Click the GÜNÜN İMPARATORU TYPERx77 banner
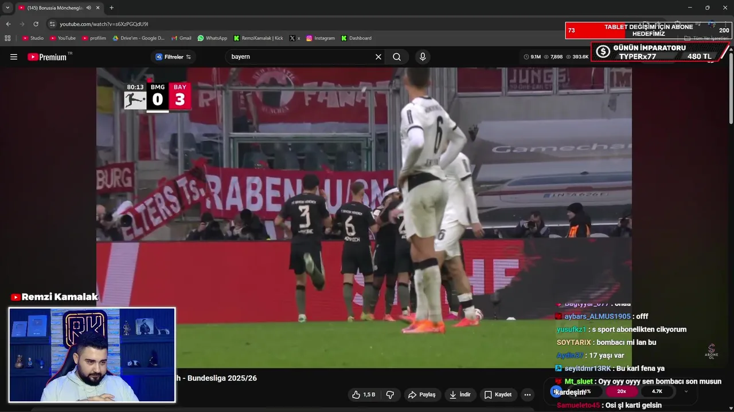The width and height of the screenshot is (734, 412). coord(661,52)
